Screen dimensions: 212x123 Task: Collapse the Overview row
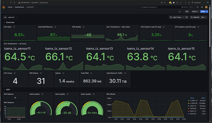coord(9,22)
